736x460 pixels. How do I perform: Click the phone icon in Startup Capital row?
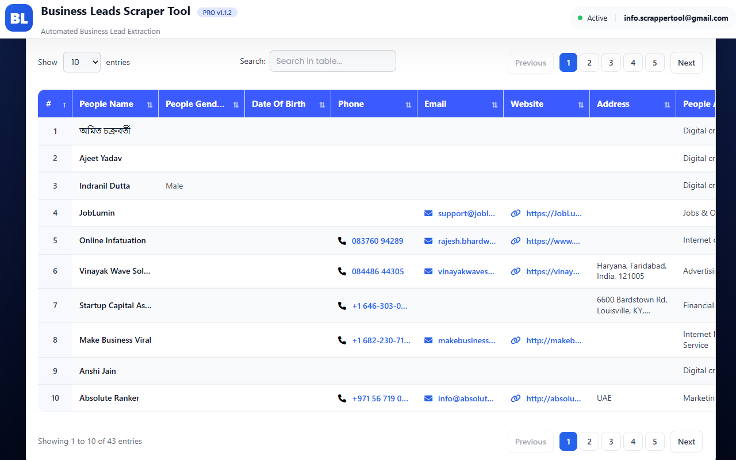click(342, 306)
